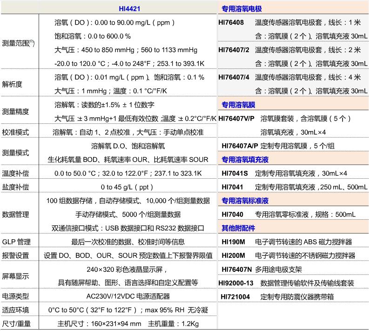The image size is (369, 331).
Task: Click the 饱和溶氧 0.0 to 600.0 % value
Action: 93,36
